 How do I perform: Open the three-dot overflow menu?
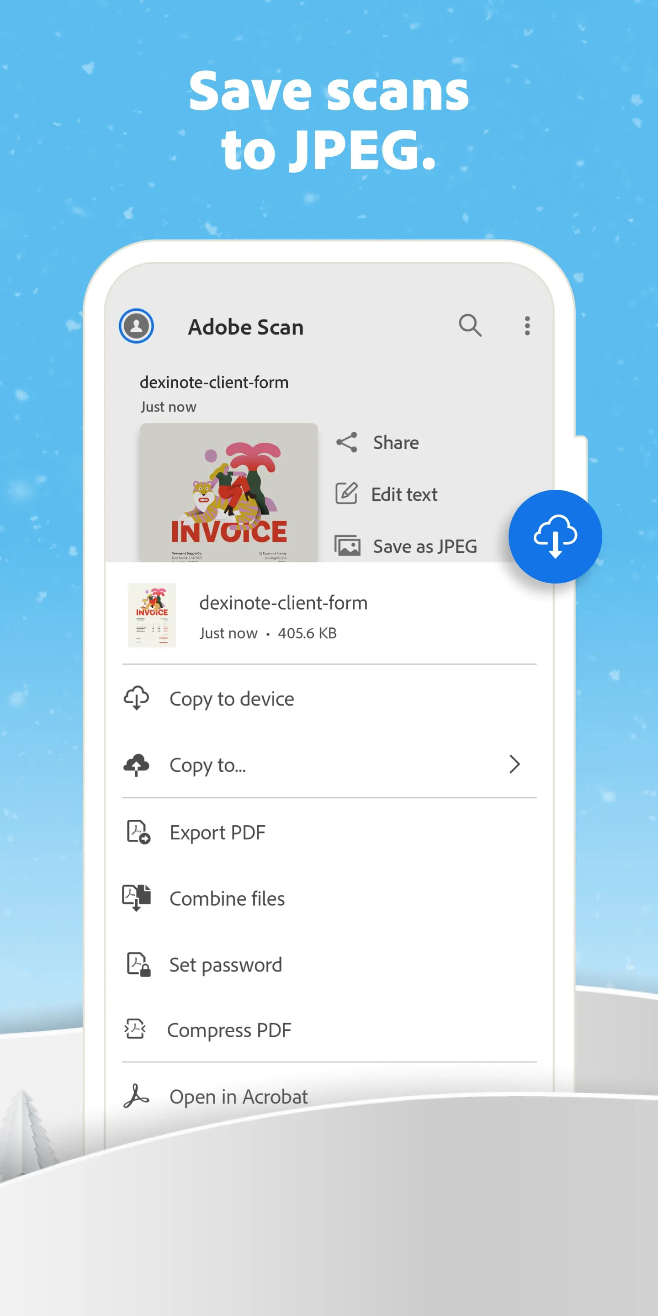coord(527,326)
